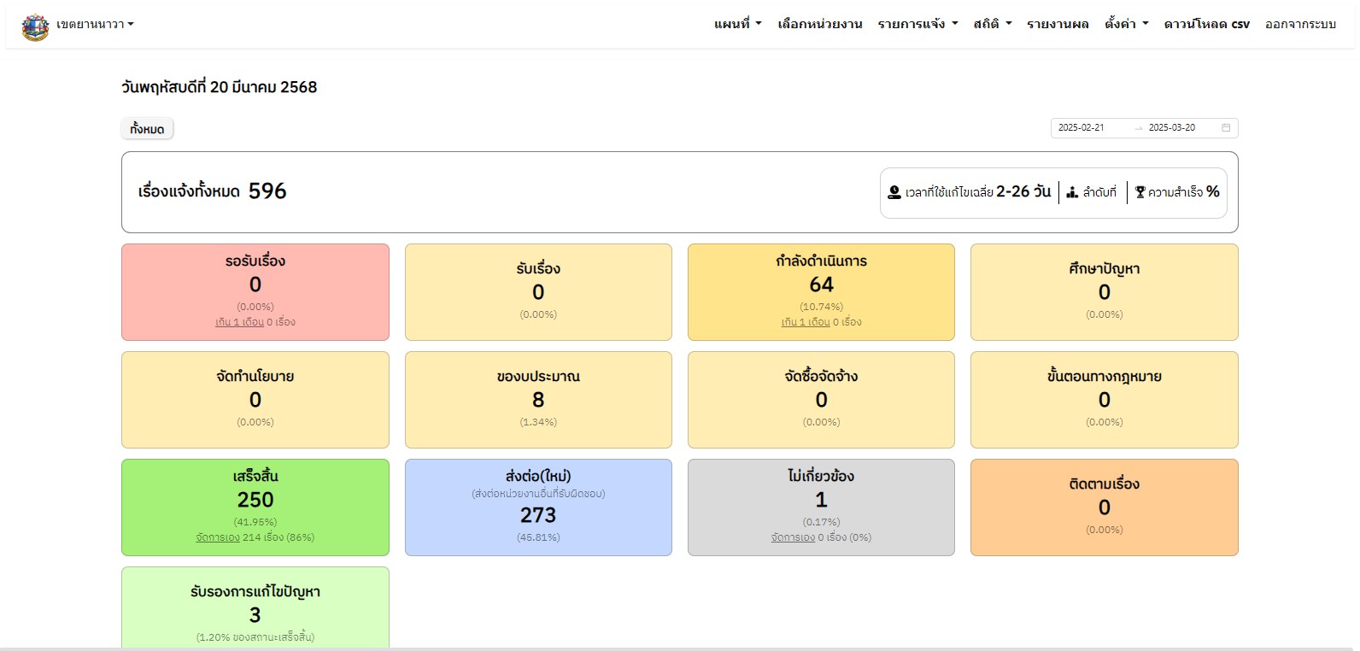The height and width of the screenshot is (651, 1360).
Task: Open the รับรองการแก้ไขปัญหา card
Action: [x=255, y=607]
